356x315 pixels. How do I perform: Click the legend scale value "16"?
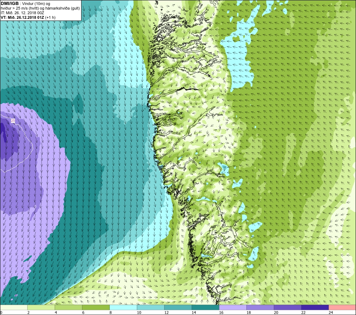[x=221, y=313]
